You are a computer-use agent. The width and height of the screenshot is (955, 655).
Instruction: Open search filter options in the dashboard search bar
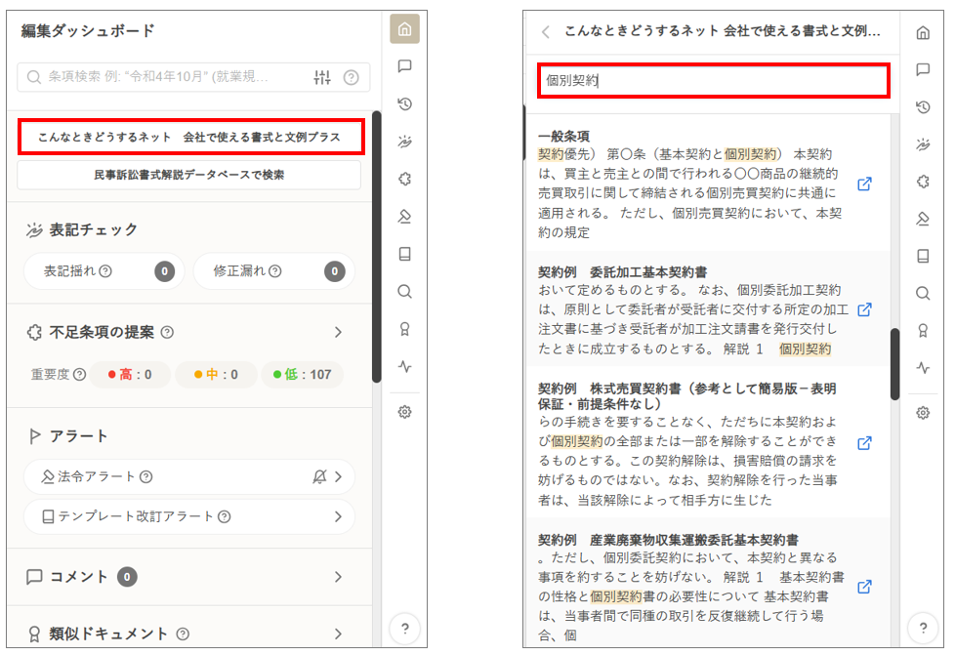point(322,78)
